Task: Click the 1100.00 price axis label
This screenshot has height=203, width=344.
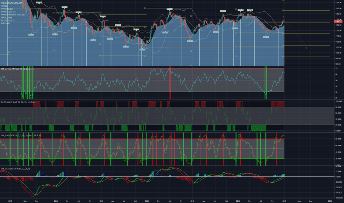Action: pyautogui.click(x=338, y=42)
